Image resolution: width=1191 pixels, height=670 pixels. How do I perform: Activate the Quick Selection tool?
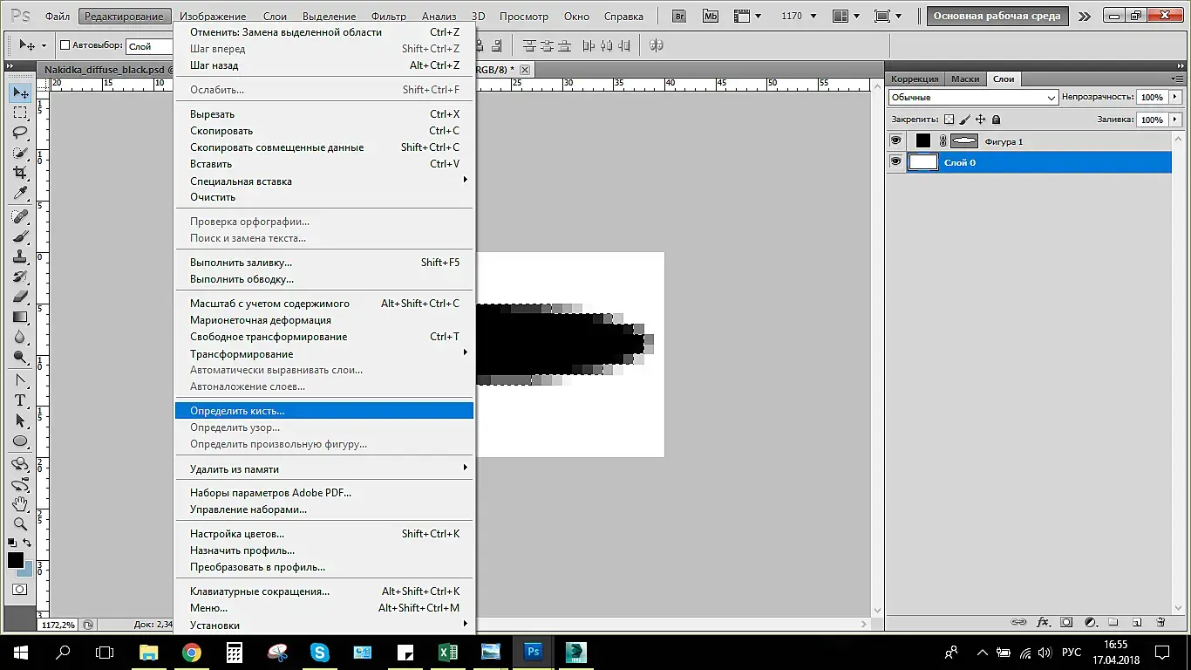tap(20, 153)
